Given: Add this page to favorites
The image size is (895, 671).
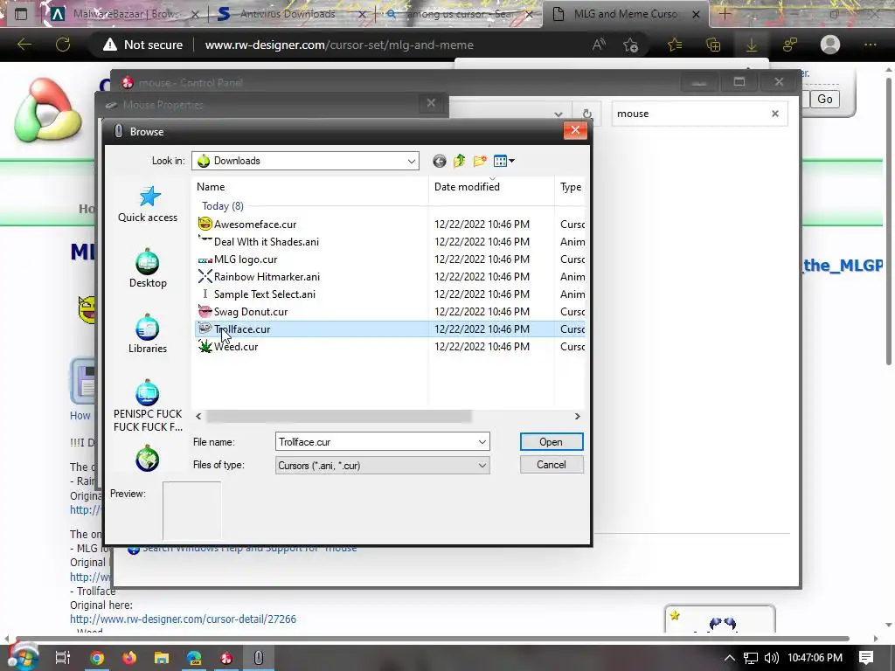Looking at the screenshot, I should point(631,45).
